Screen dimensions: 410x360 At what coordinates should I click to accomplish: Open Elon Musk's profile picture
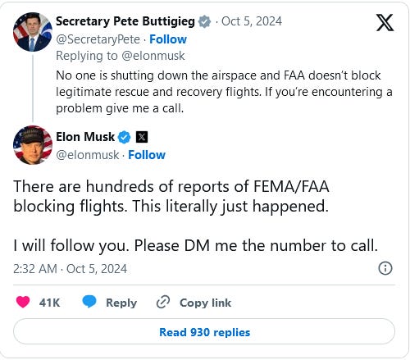coord(33,145)
